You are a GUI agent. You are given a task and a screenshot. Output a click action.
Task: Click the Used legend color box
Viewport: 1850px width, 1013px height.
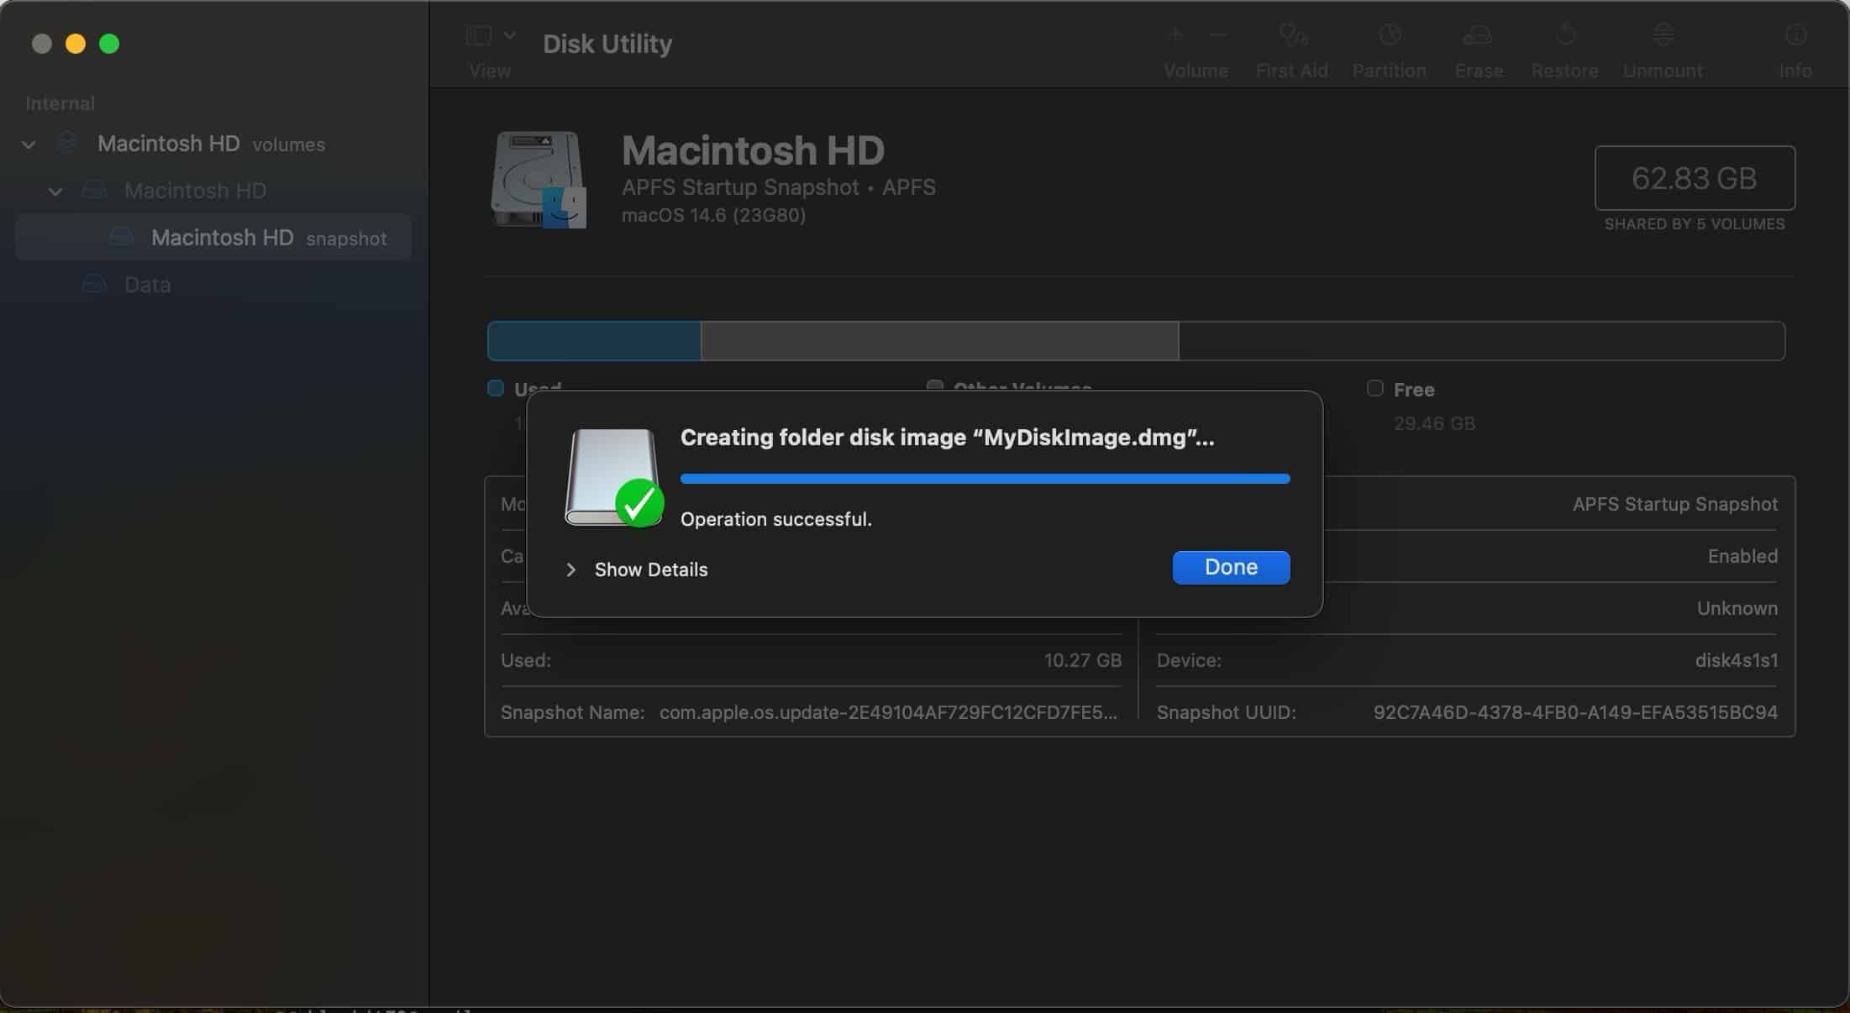point(496,388)
